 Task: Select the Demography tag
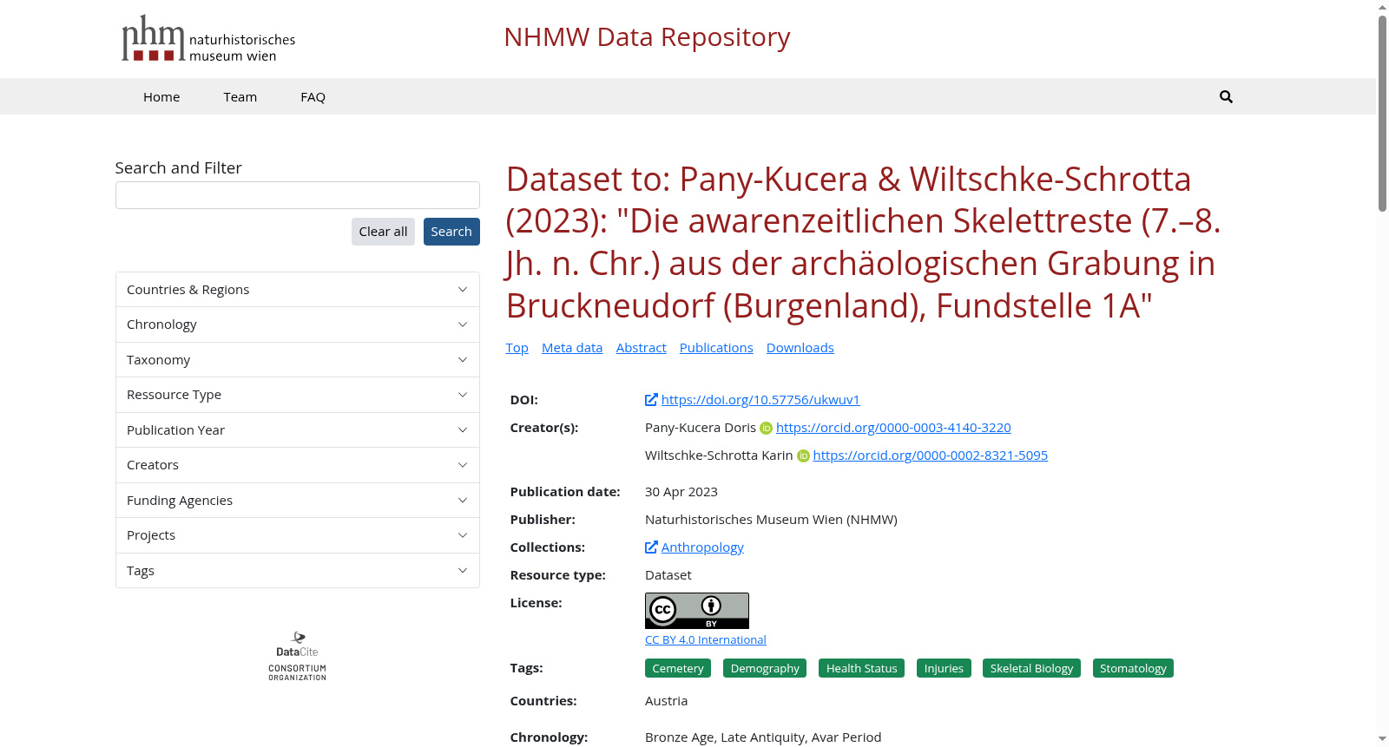click(x=765, y=668)
